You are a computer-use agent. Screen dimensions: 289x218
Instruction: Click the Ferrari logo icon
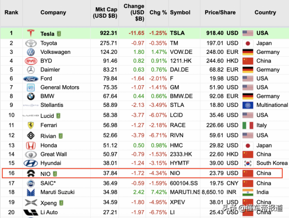[x=31, y=125]
